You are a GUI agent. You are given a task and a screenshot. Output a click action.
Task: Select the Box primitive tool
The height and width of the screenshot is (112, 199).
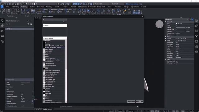[3, 11]
